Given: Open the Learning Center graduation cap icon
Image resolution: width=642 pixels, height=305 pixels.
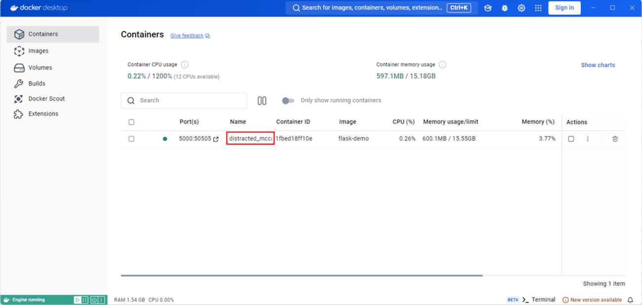Looking at the screenshot, I should click(488, 8).
